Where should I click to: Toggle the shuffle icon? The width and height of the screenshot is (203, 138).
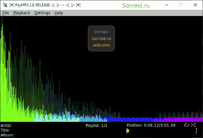pyautogui.click(x=193, y=125)
